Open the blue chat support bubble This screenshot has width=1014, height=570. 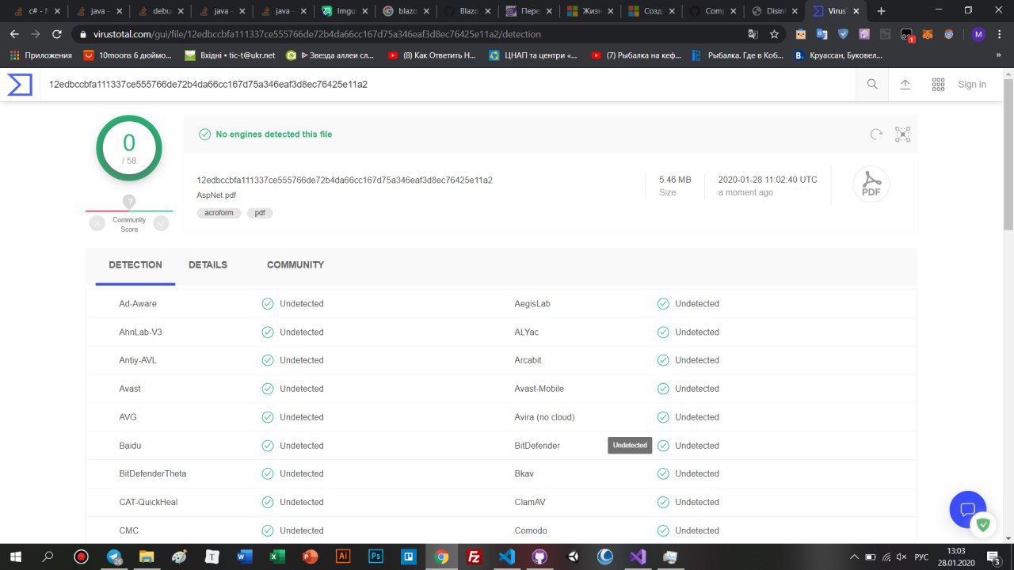[x=967, y=509]
